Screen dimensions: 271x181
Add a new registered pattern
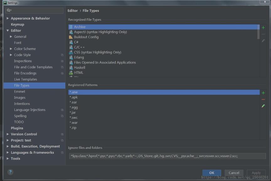[x=263, y=92]
